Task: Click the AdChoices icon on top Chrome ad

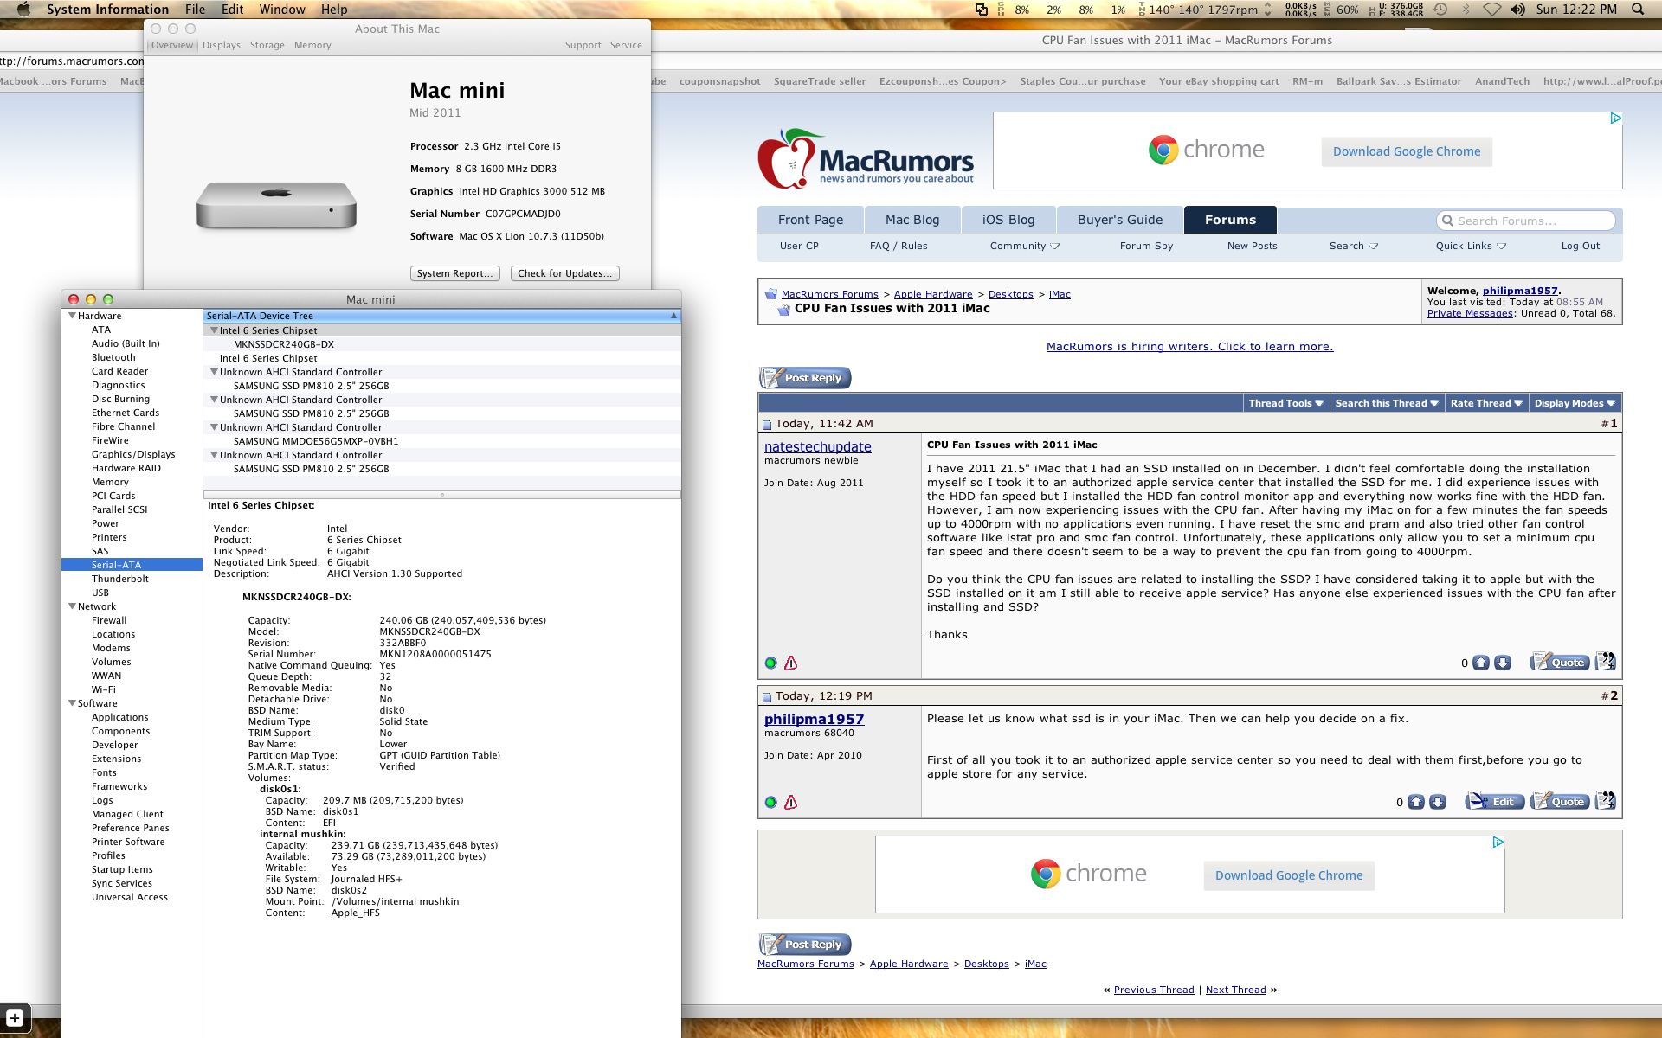Action: [x=1615, y=119]
